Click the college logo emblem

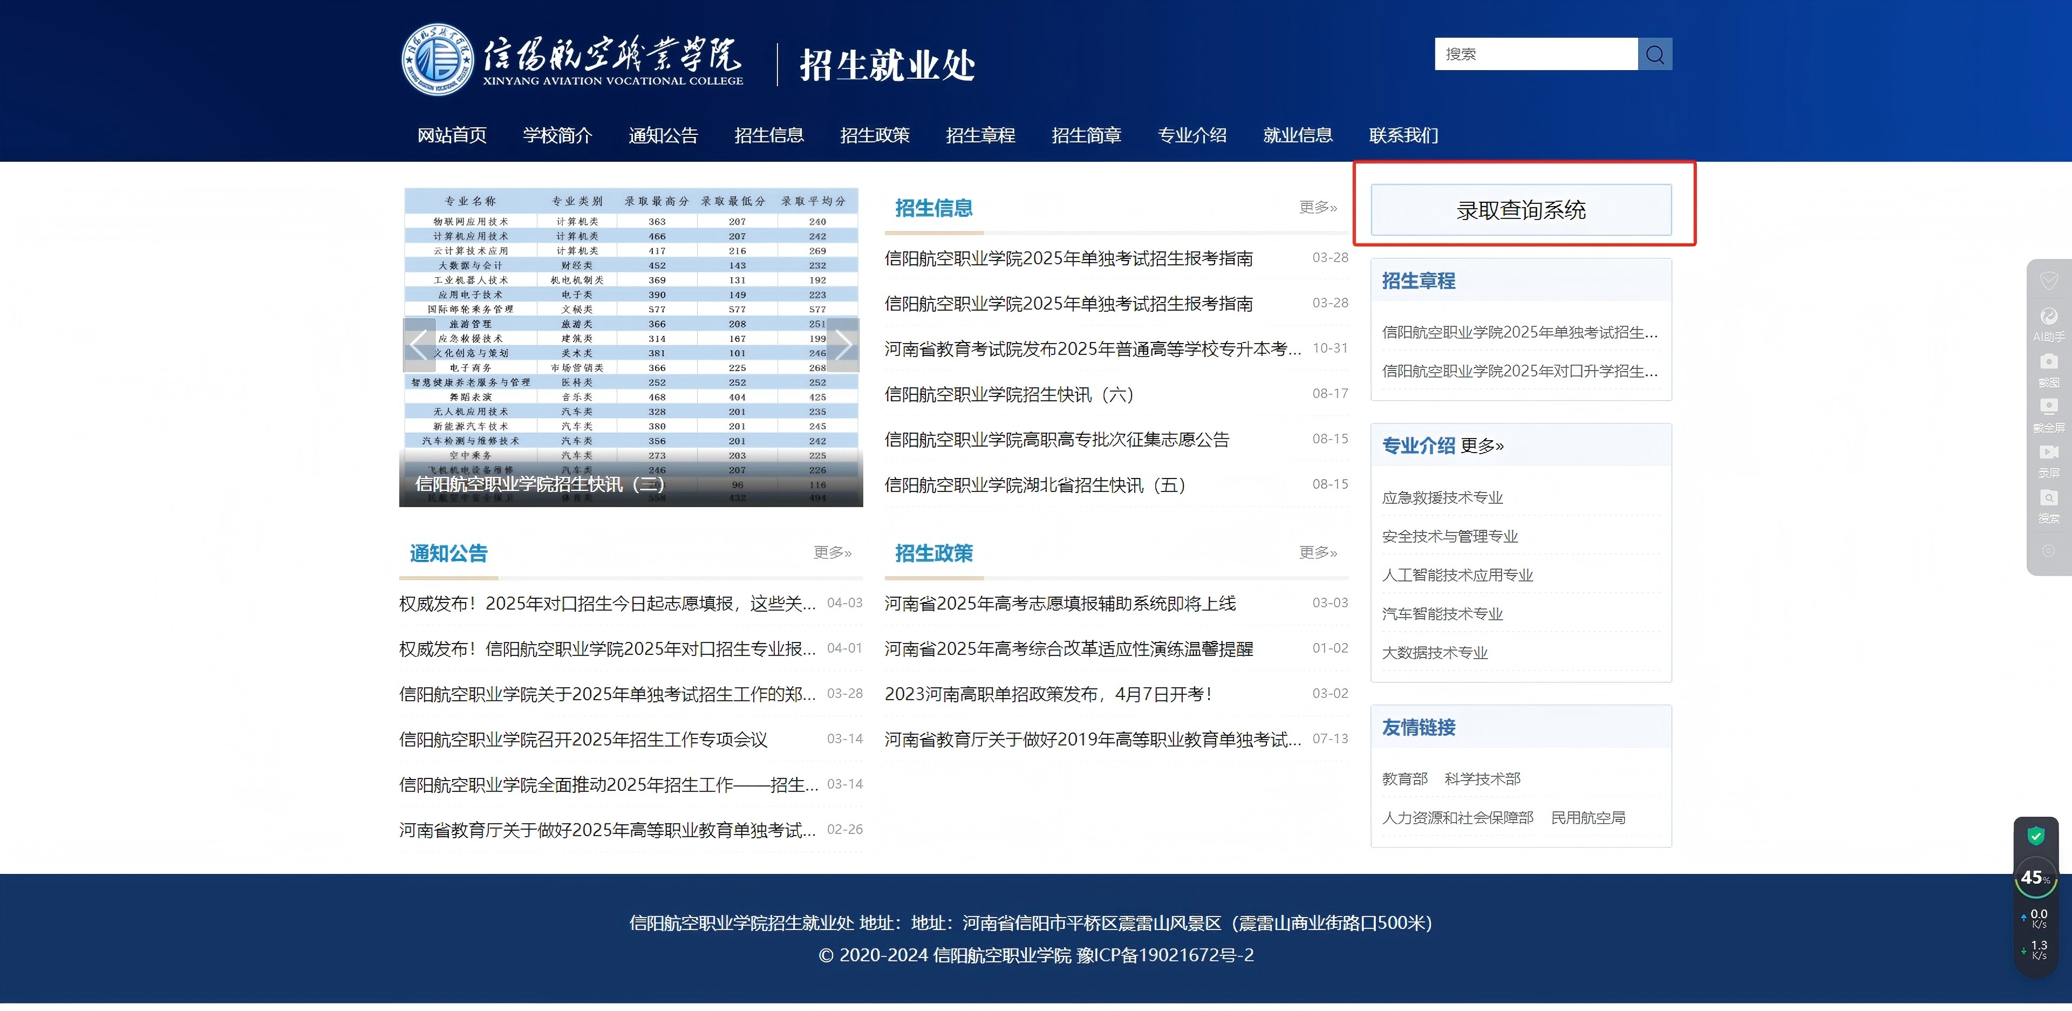pyautogui.click(x=437, y=59)
